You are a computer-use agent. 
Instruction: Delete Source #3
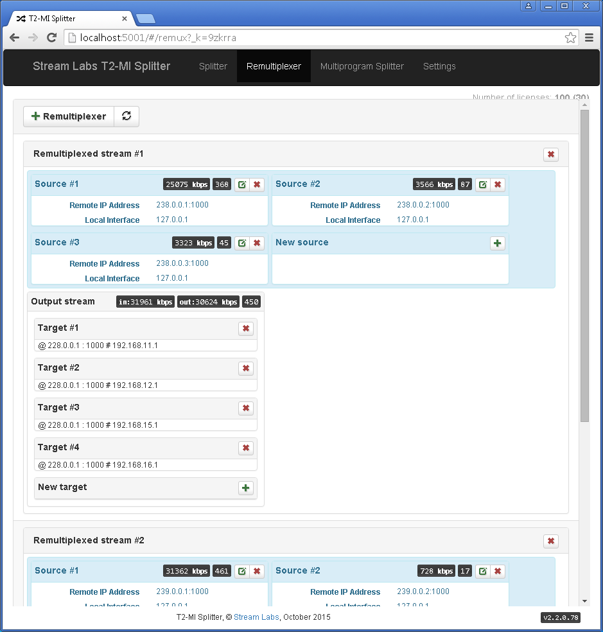(257, 243)
